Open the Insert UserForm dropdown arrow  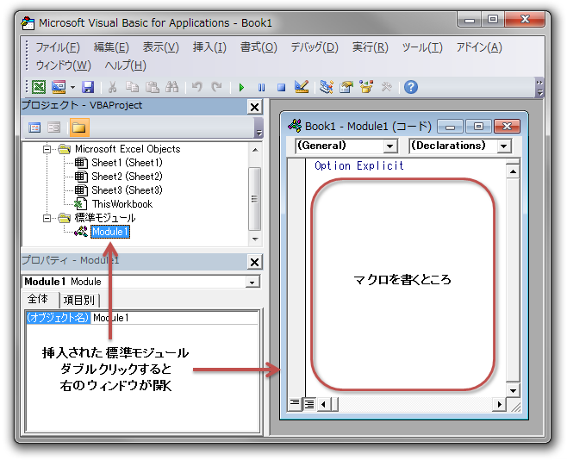pyautogui.click(x=72, y=87)
